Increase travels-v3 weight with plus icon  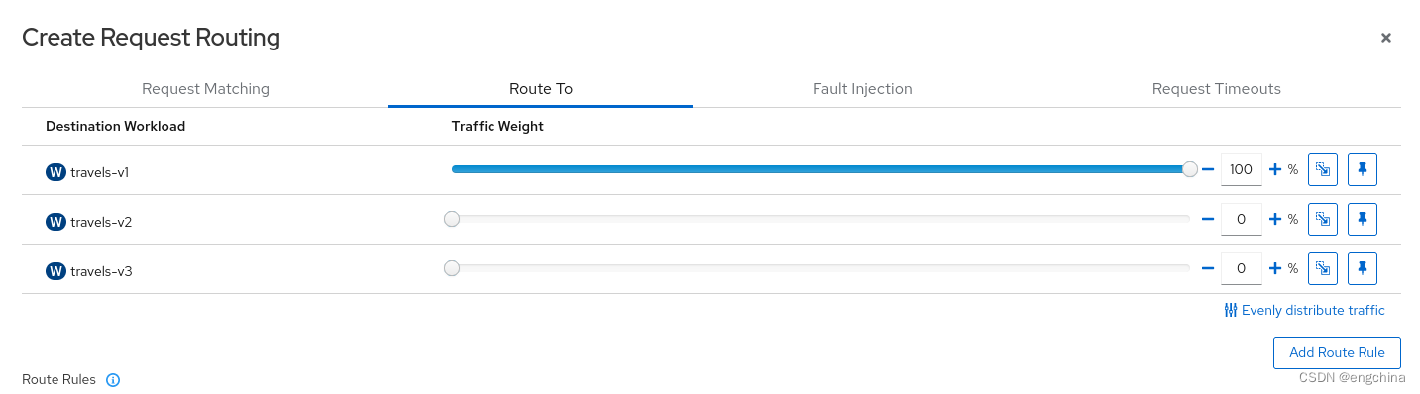pyautogui.click(x=1275, y=268)
